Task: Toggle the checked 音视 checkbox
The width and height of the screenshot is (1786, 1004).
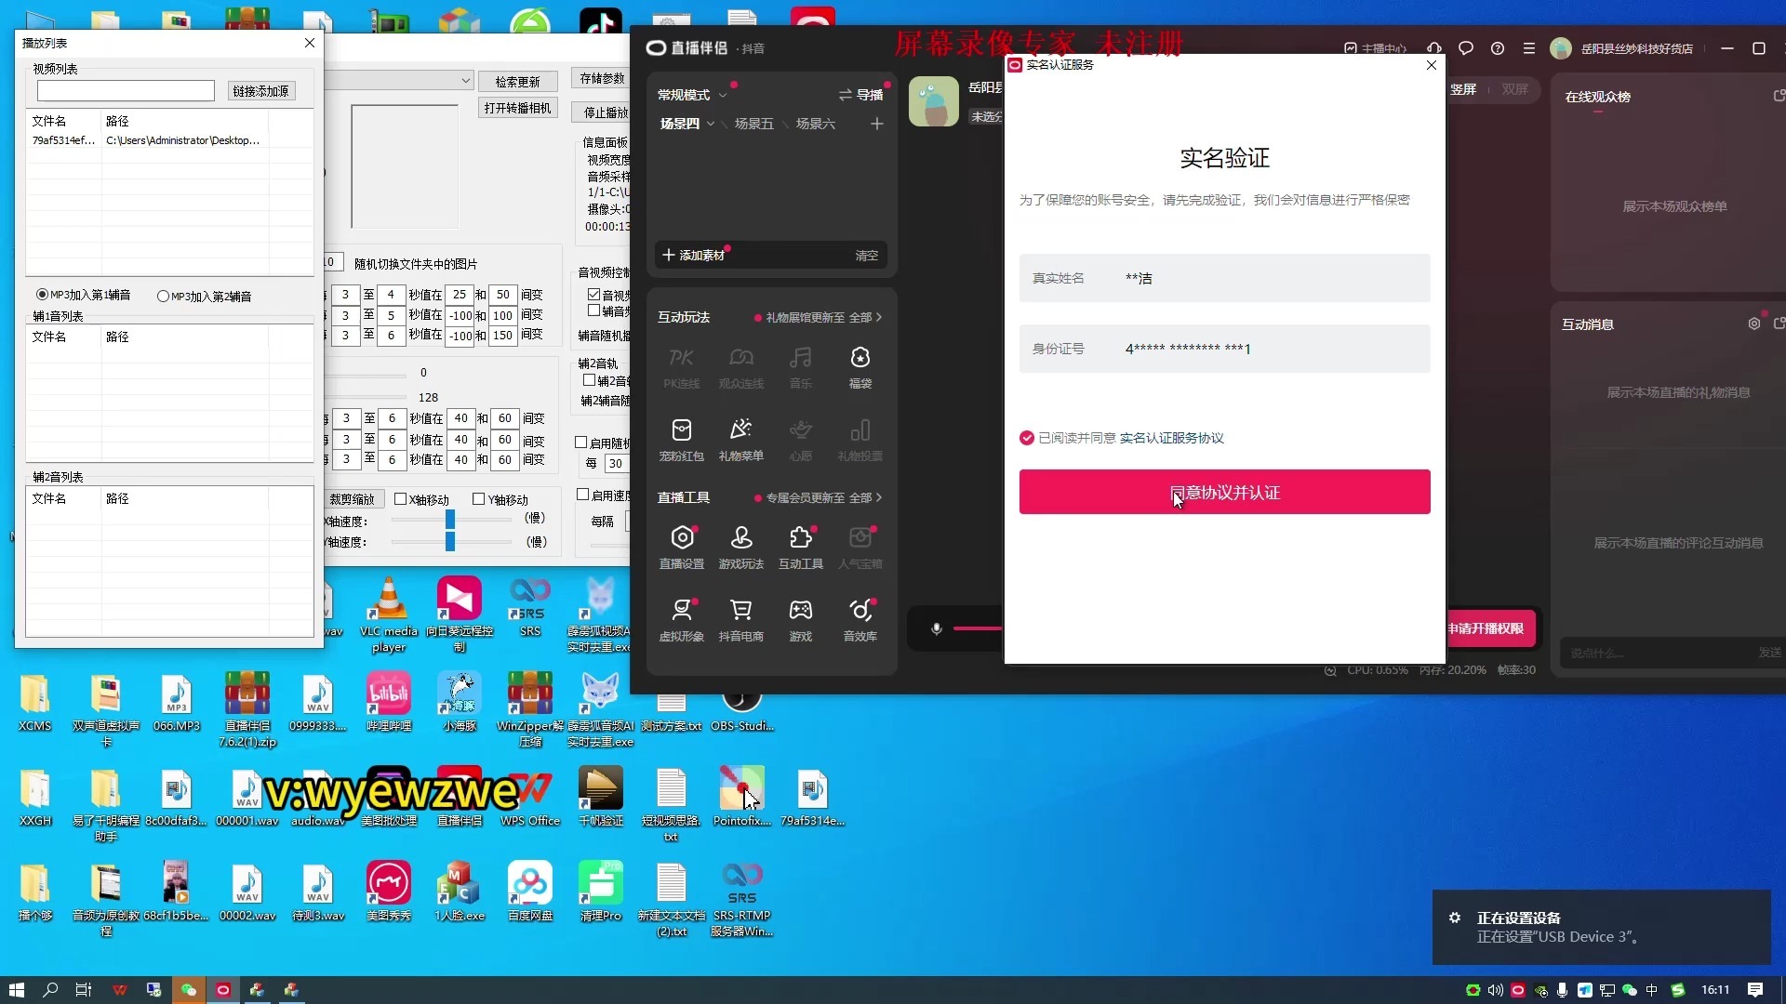Action: [x=593, y=295]
